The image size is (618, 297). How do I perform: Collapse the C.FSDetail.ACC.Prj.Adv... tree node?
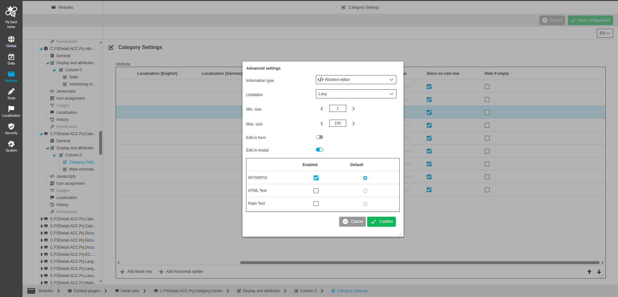[x=41, y=49]
